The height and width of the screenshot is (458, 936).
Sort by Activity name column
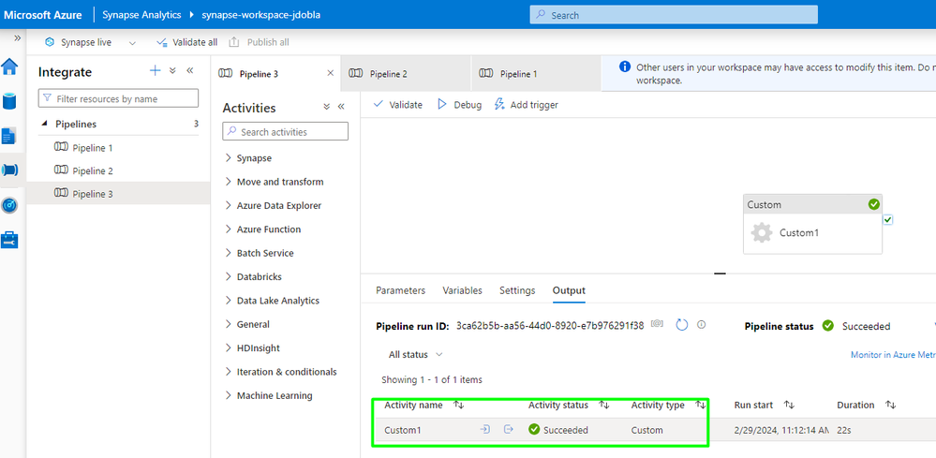[459, 405]
